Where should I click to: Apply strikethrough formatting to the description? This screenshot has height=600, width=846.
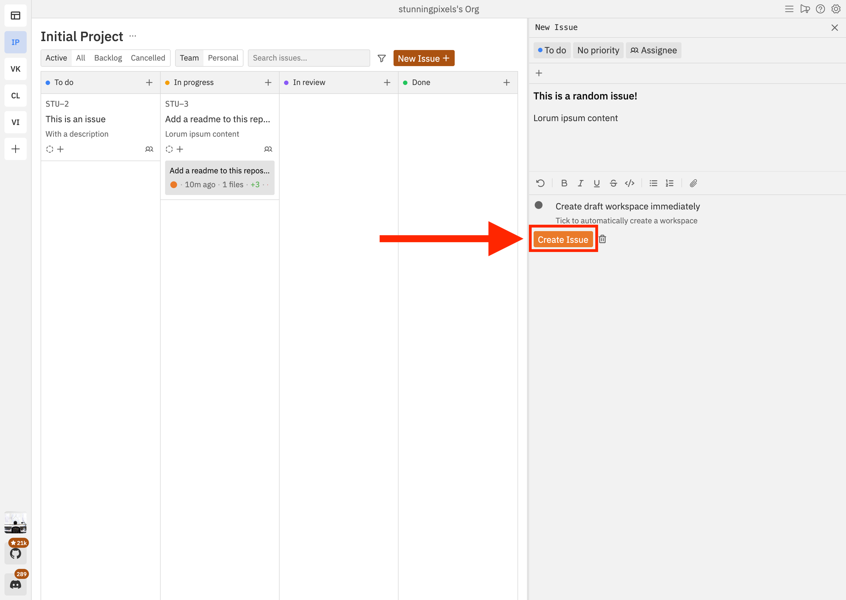[613, 183]
